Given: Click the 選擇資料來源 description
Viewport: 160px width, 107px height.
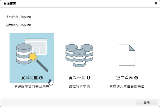Looking at the screenshot, I should 79,86.
